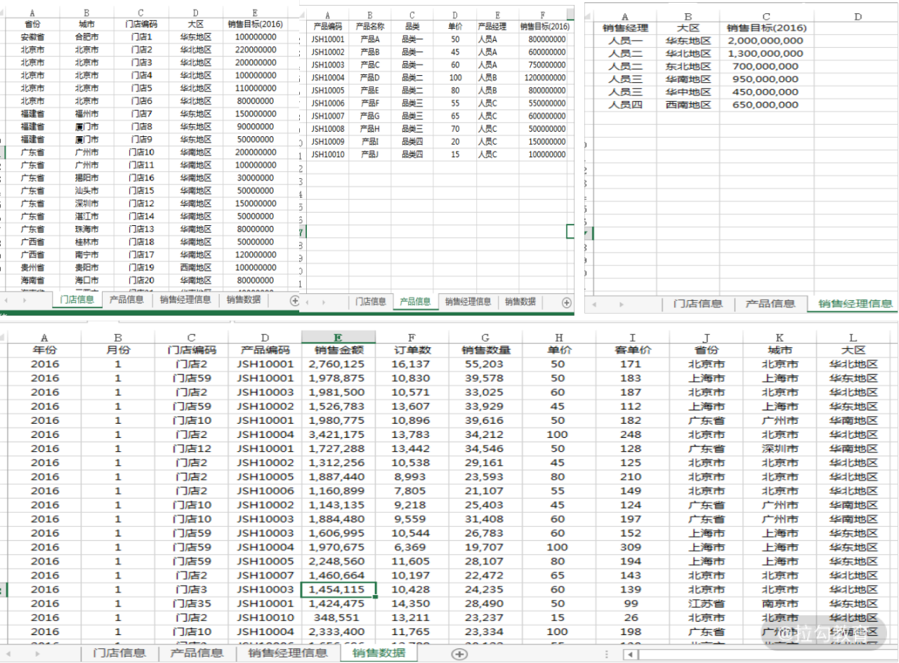This screenshot has width=899, height=663.
Task: Select the 2,000,000,000 target cell
Action: pyautogui.click(x=766, y=41)
